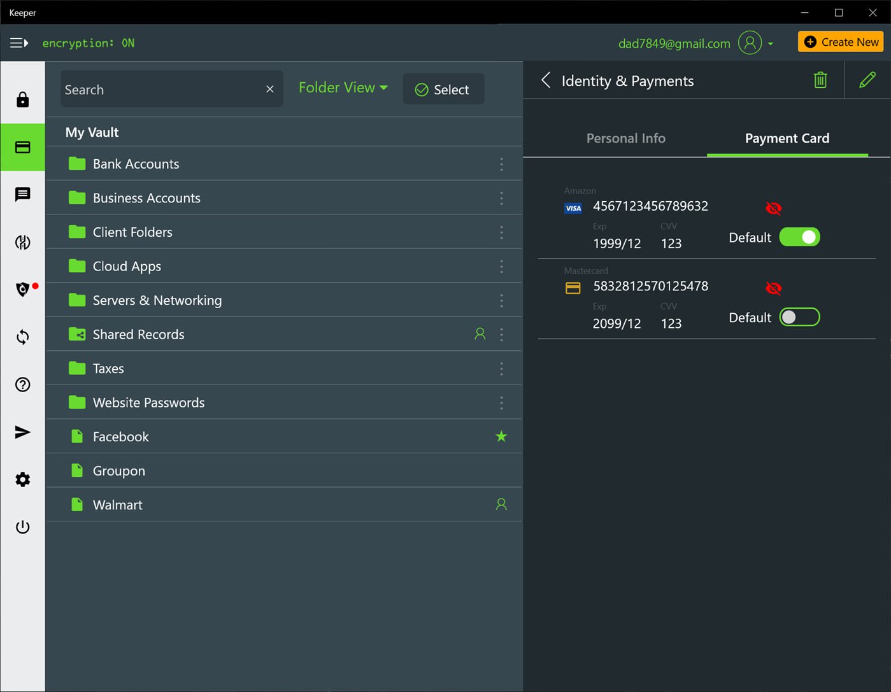891x692 pixels.
Task: Toggle visibility of the Mastercard number
Action: point(773,288)
